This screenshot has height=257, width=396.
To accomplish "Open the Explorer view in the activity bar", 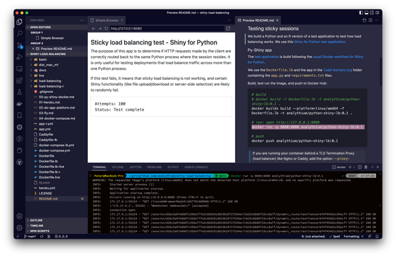I will [x=19, y=22].
